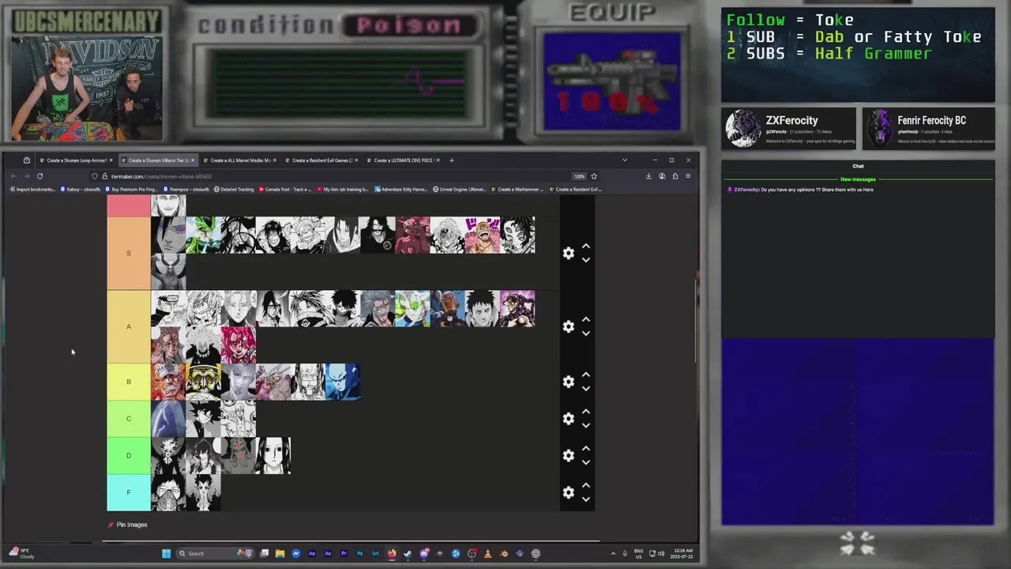The width and height of the screenshot is (1011, 569).
Task: Open Windows Start menu
Action: [166, 553]
